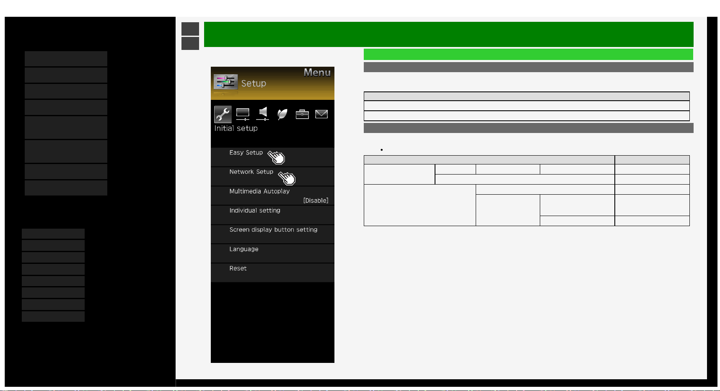Choose Screen display button setting
Screen dimensions: 720x391
272,234
